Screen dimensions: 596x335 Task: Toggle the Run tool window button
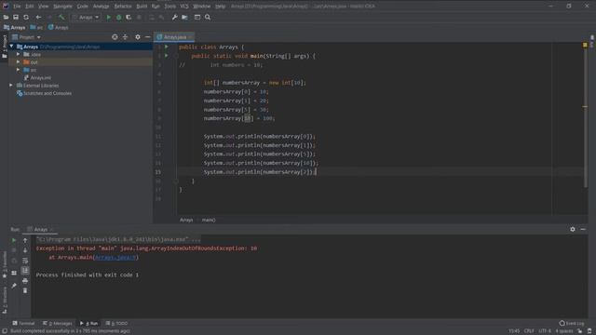tap(89, 323)
